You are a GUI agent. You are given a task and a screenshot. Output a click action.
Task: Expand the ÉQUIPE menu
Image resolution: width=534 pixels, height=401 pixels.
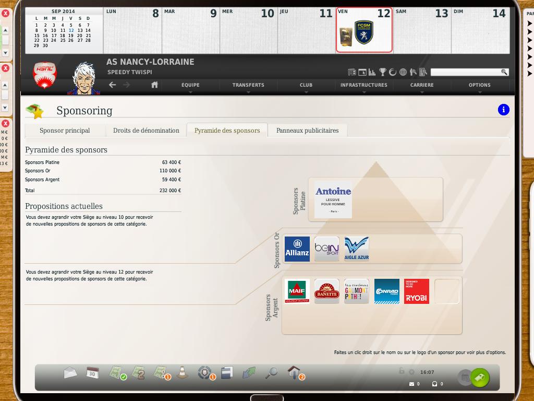tap(190, 85)
